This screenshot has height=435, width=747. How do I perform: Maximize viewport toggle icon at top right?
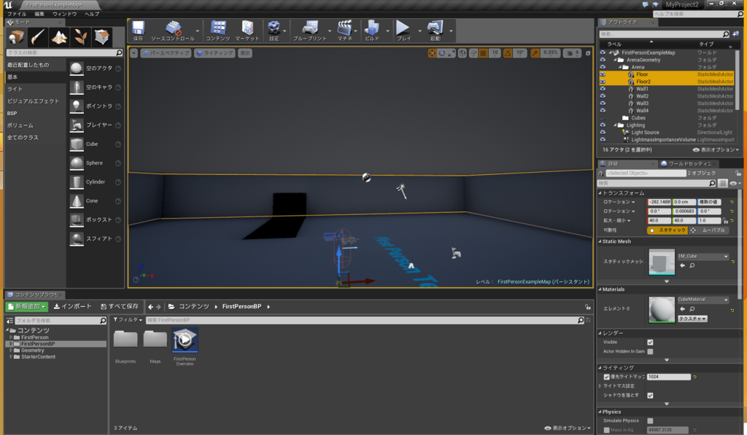click(588, 53)
